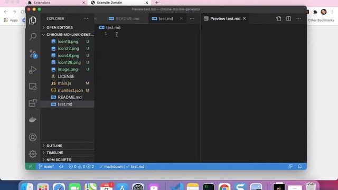This screenshot has height=190, width=338.
Task: Open Chrome extensions puzzle icon
Action: pyautogui.click(x=315, y=12)
